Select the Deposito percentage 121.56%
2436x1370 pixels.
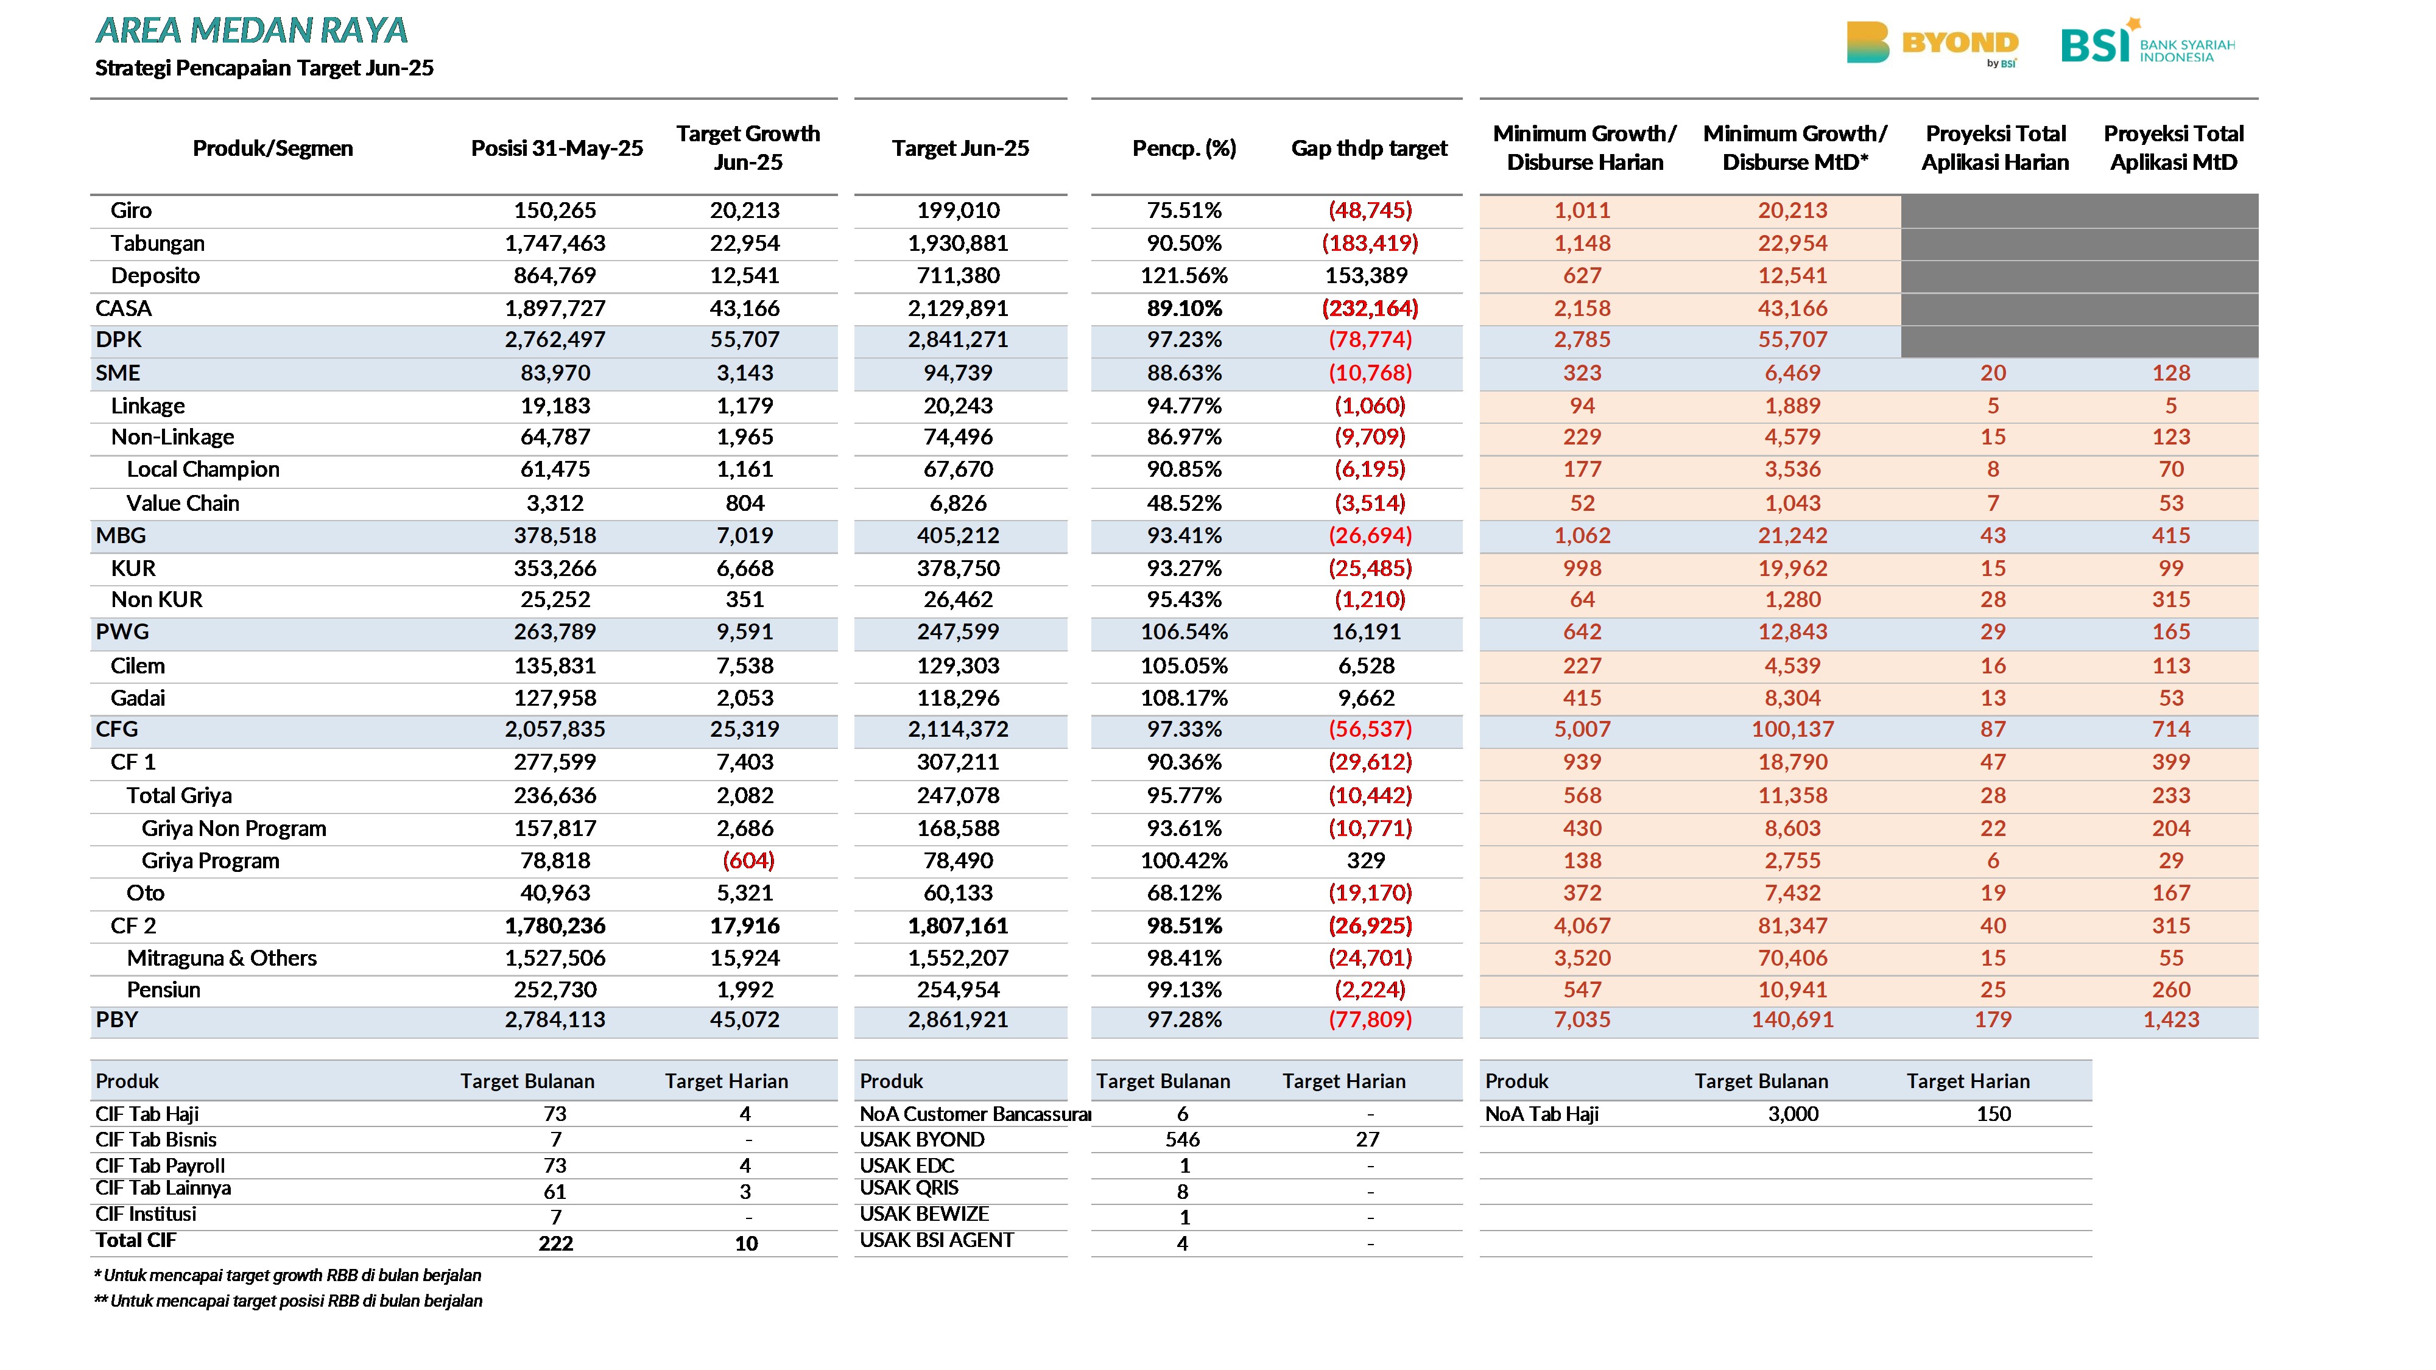click(1184, 275)
